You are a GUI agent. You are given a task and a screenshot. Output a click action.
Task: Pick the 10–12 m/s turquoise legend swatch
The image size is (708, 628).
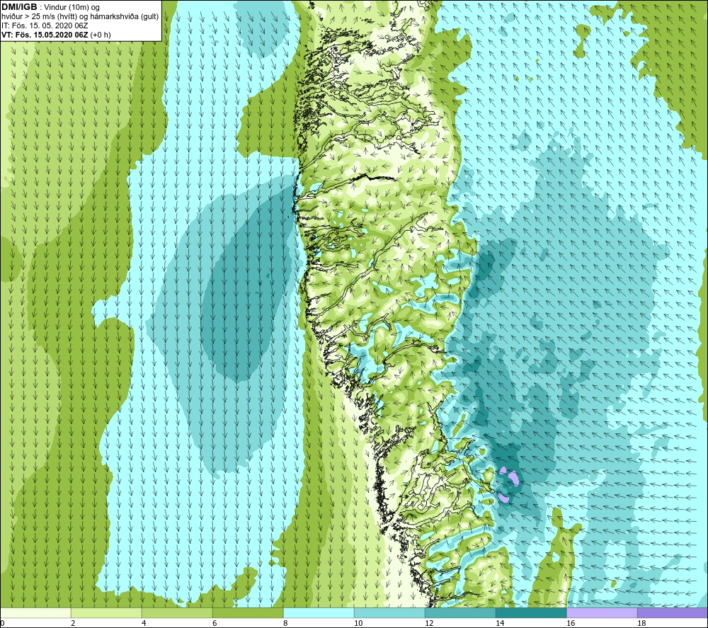[389, 612]
